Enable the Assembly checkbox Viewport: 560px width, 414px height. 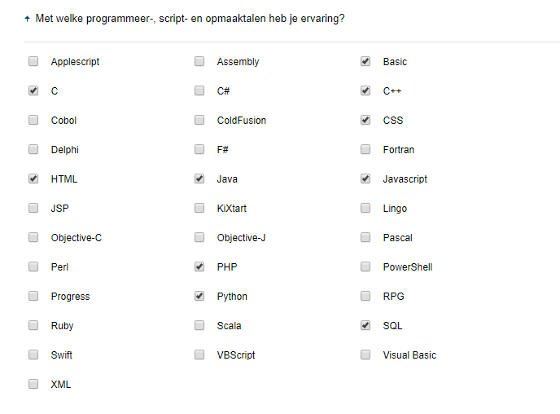click(199, 61)
